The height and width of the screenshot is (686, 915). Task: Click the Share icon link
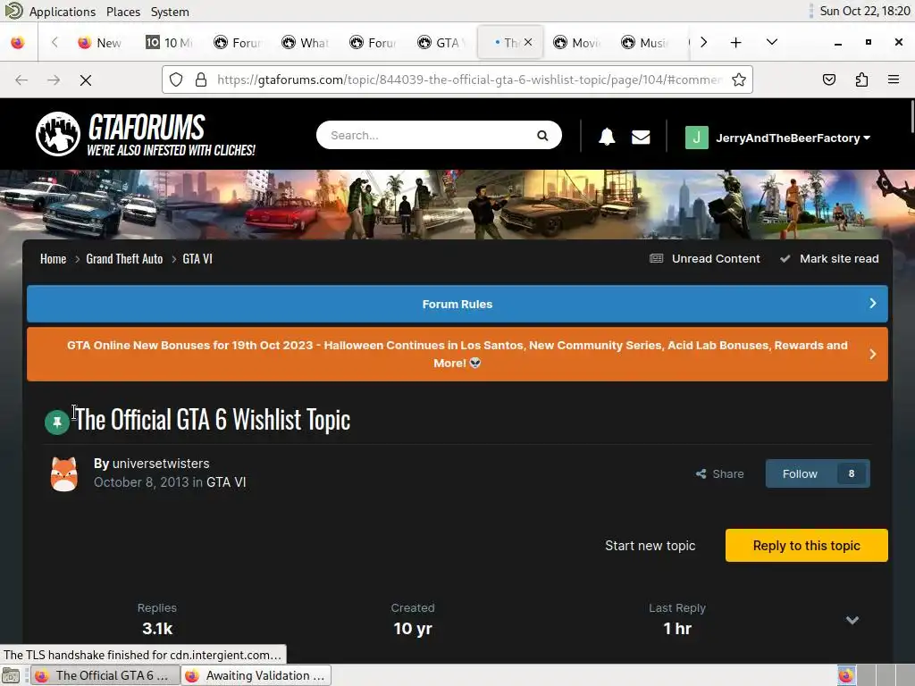pos(719,473)
